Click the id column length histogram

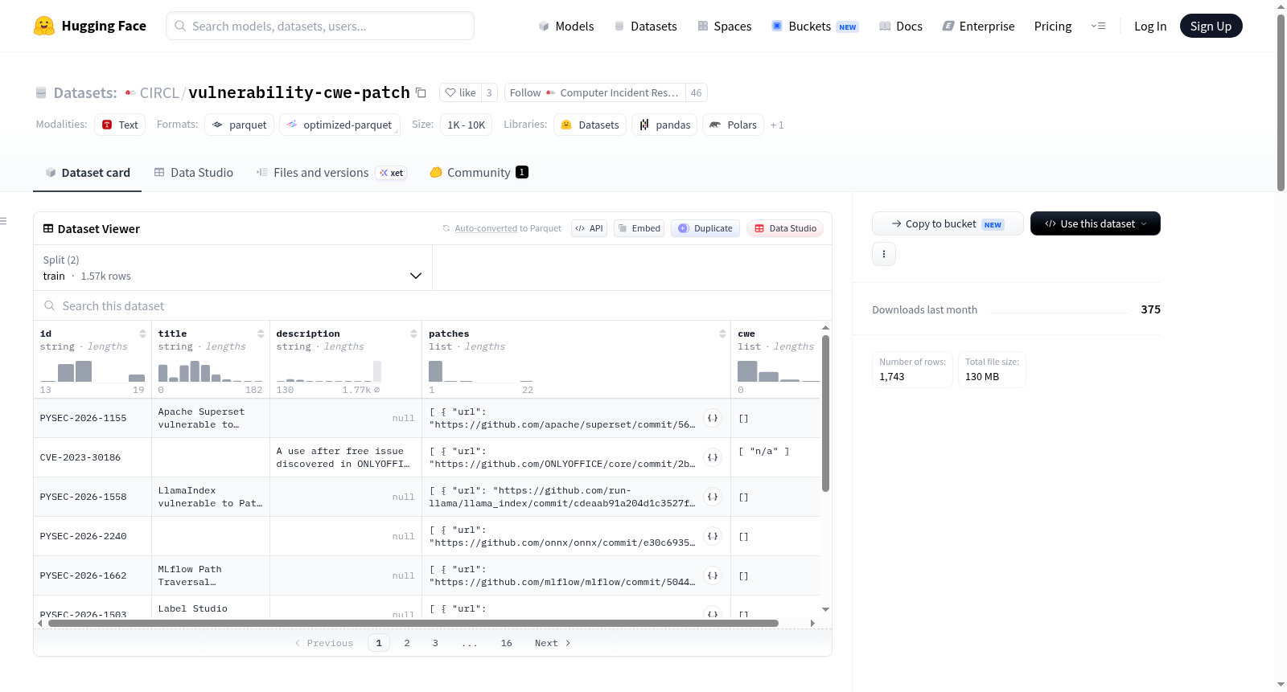pyautogui.click(x=93, y=371)
